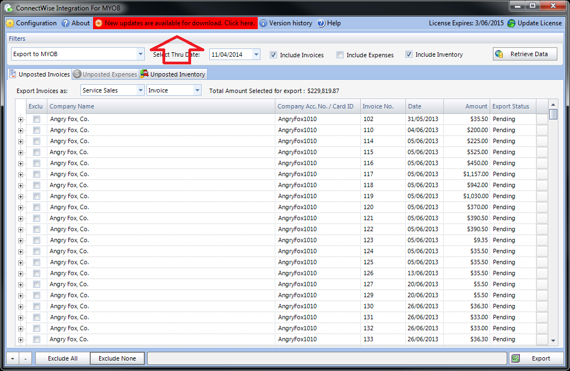
Task: Expand the row for invoice 119
Action: click(21, 197)
